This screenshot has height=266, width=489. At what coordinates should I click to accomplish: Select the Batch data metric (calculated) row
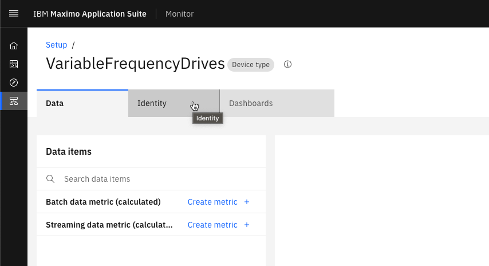pos(151,202)
